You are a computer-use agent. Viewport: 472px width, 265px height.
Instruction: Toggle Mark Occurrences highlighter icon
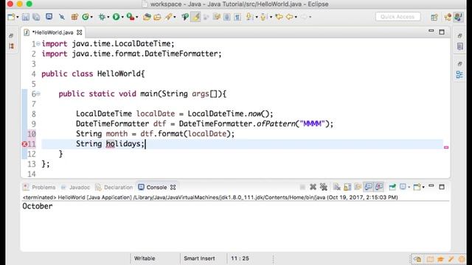(x=195, y=17)
